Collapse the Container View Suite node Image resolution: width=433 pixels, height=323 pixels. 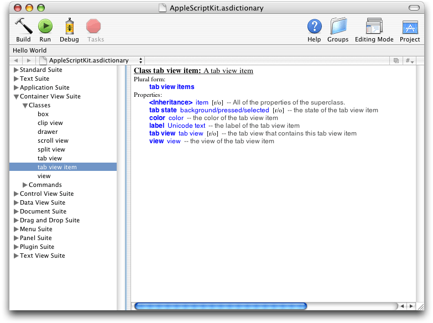16,97
